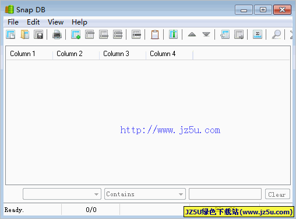
Task: Click the clipboard paste icon
Action: coord(155,34)
